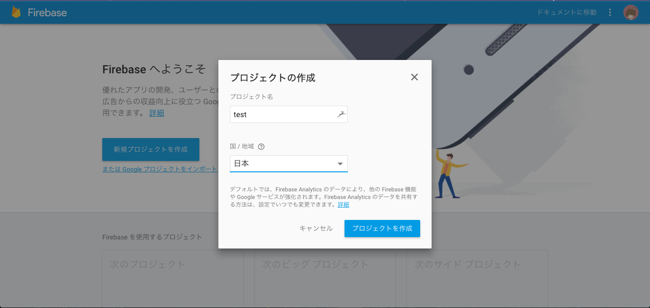The width and height of the screenshot is (650, 308).
Task: Click the 詳細 link about Firebase Analytics
Action: coord(344,204)
